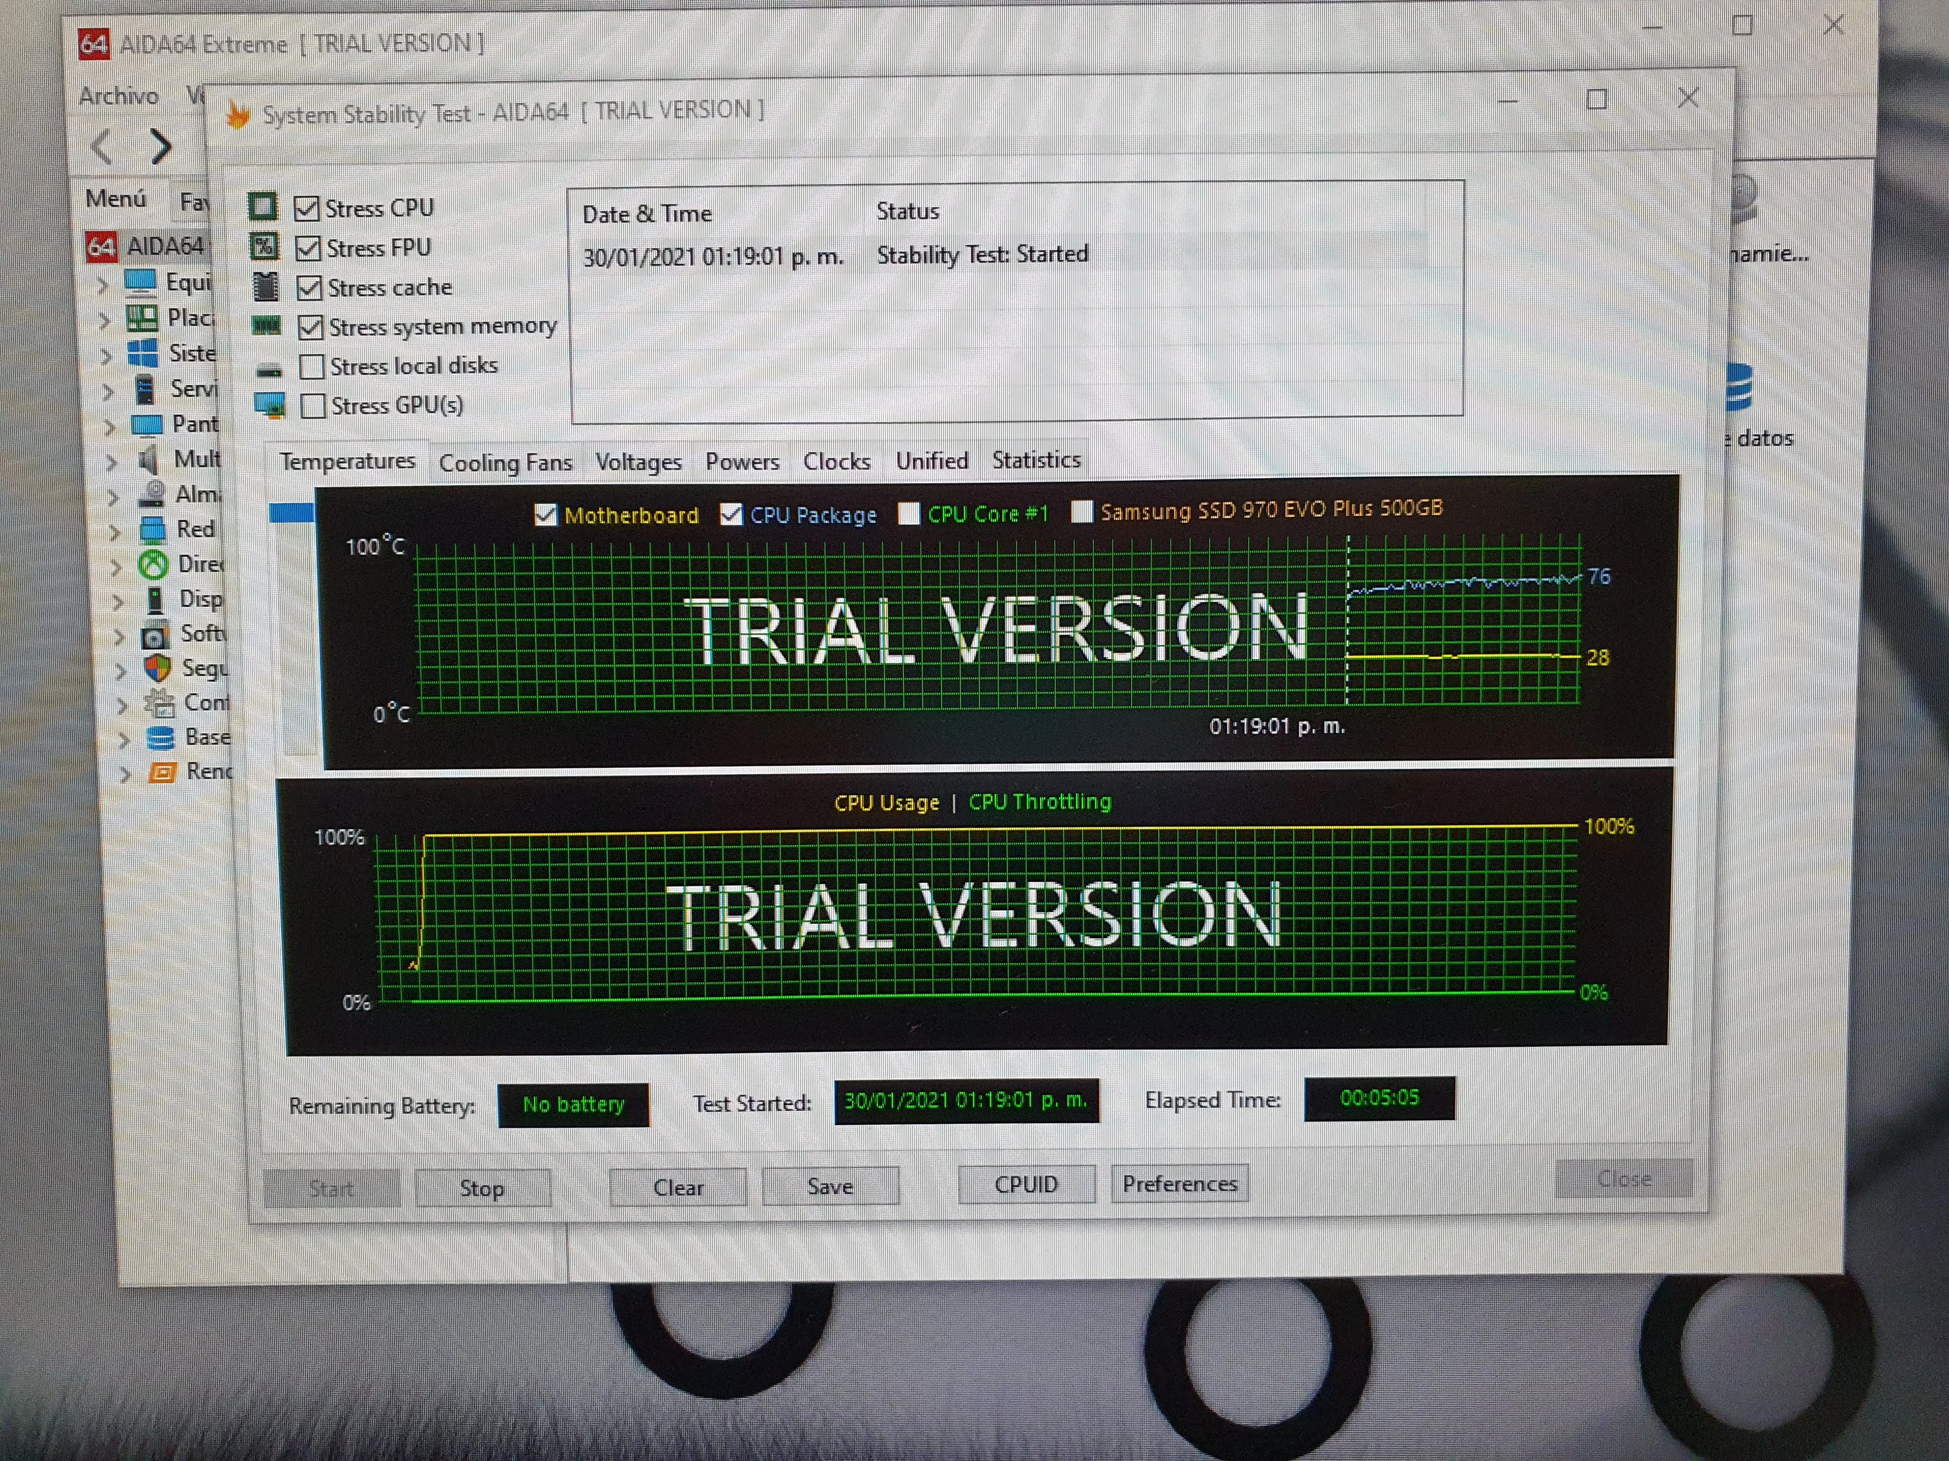The width and height of the screenshot is (1949, 1461).
Task: Enable Stress GPU(s) checkbox
Action: click(313, 406)
